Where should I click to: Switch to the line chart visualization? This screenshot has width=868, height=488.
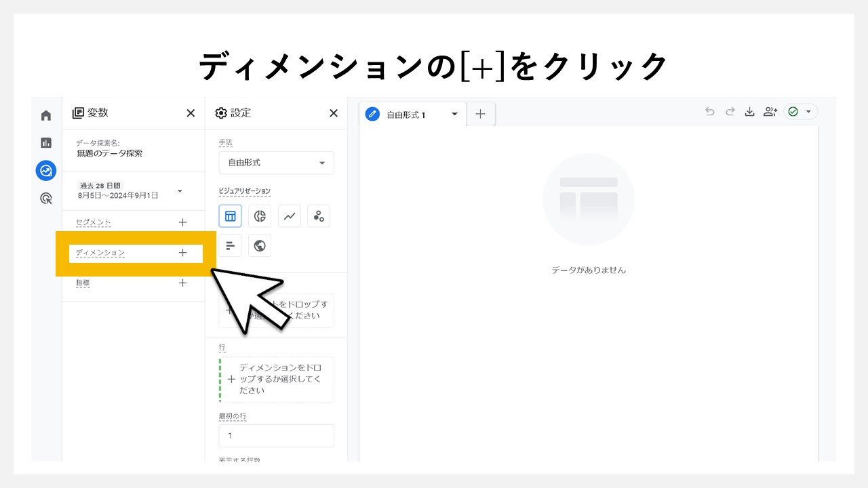(x=289, y=216)
